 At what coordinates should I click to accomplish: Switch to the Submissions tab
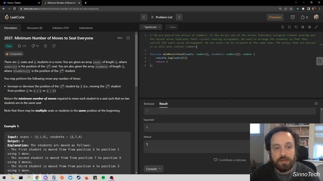point(86,28)
